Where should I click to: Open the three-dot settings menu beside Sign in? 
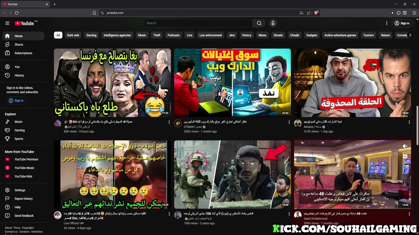coord(387,23)
